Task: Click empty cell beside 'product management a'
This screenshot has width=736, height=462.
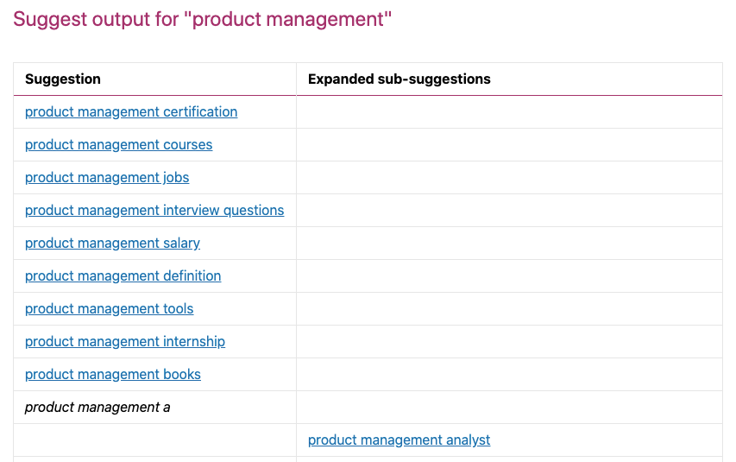Action: point(509,407)
